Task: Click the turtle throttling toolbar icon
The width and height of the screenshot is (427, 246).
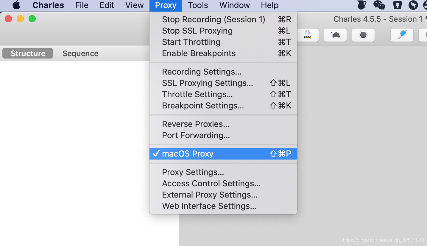Action: pos(335,35)
